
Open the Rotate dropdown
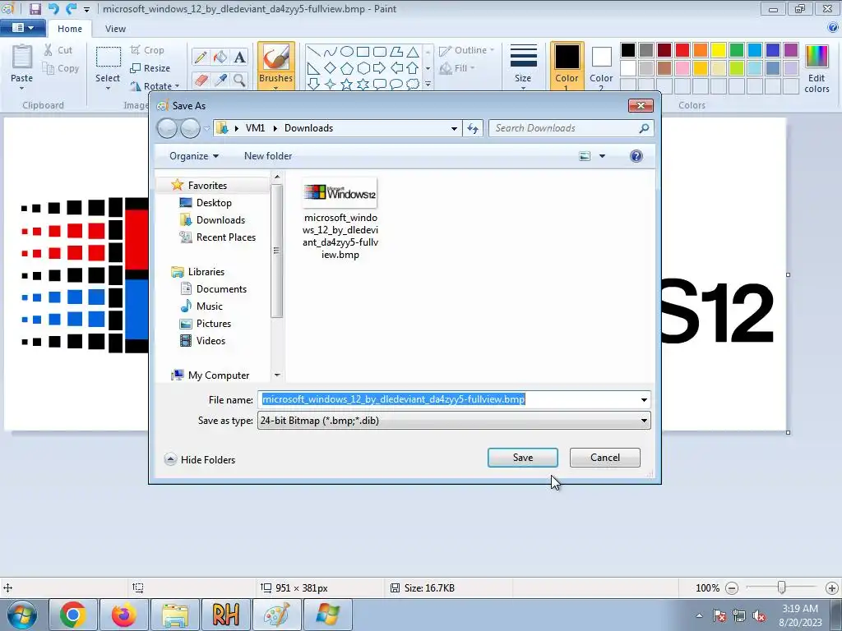tap(155, 85)
